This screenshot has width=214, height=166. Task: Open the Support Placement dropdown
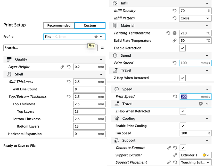pos(195,162)
